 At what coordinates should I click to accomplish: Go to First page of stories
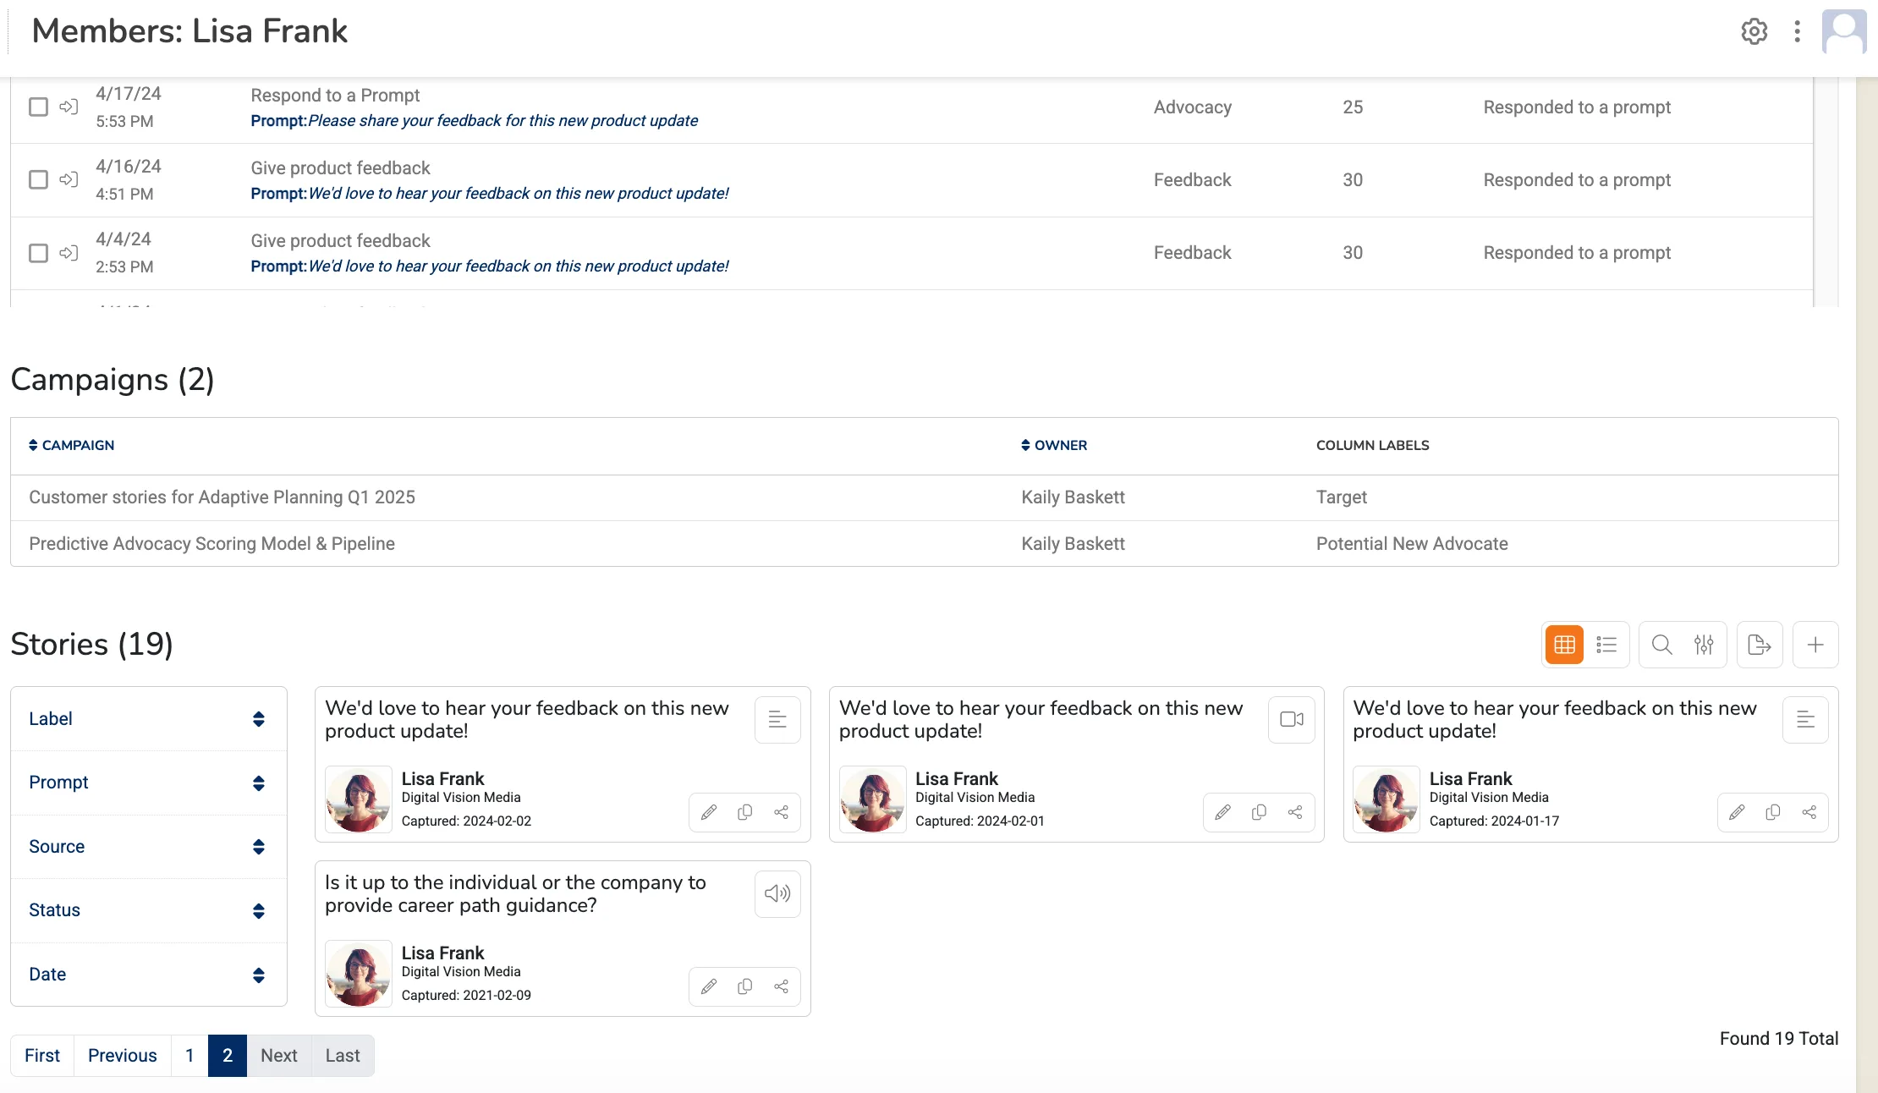point(42,1056)
